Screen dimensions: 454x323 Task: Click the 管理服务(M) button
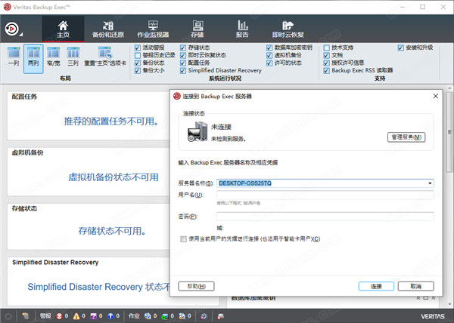pos(406,137)
